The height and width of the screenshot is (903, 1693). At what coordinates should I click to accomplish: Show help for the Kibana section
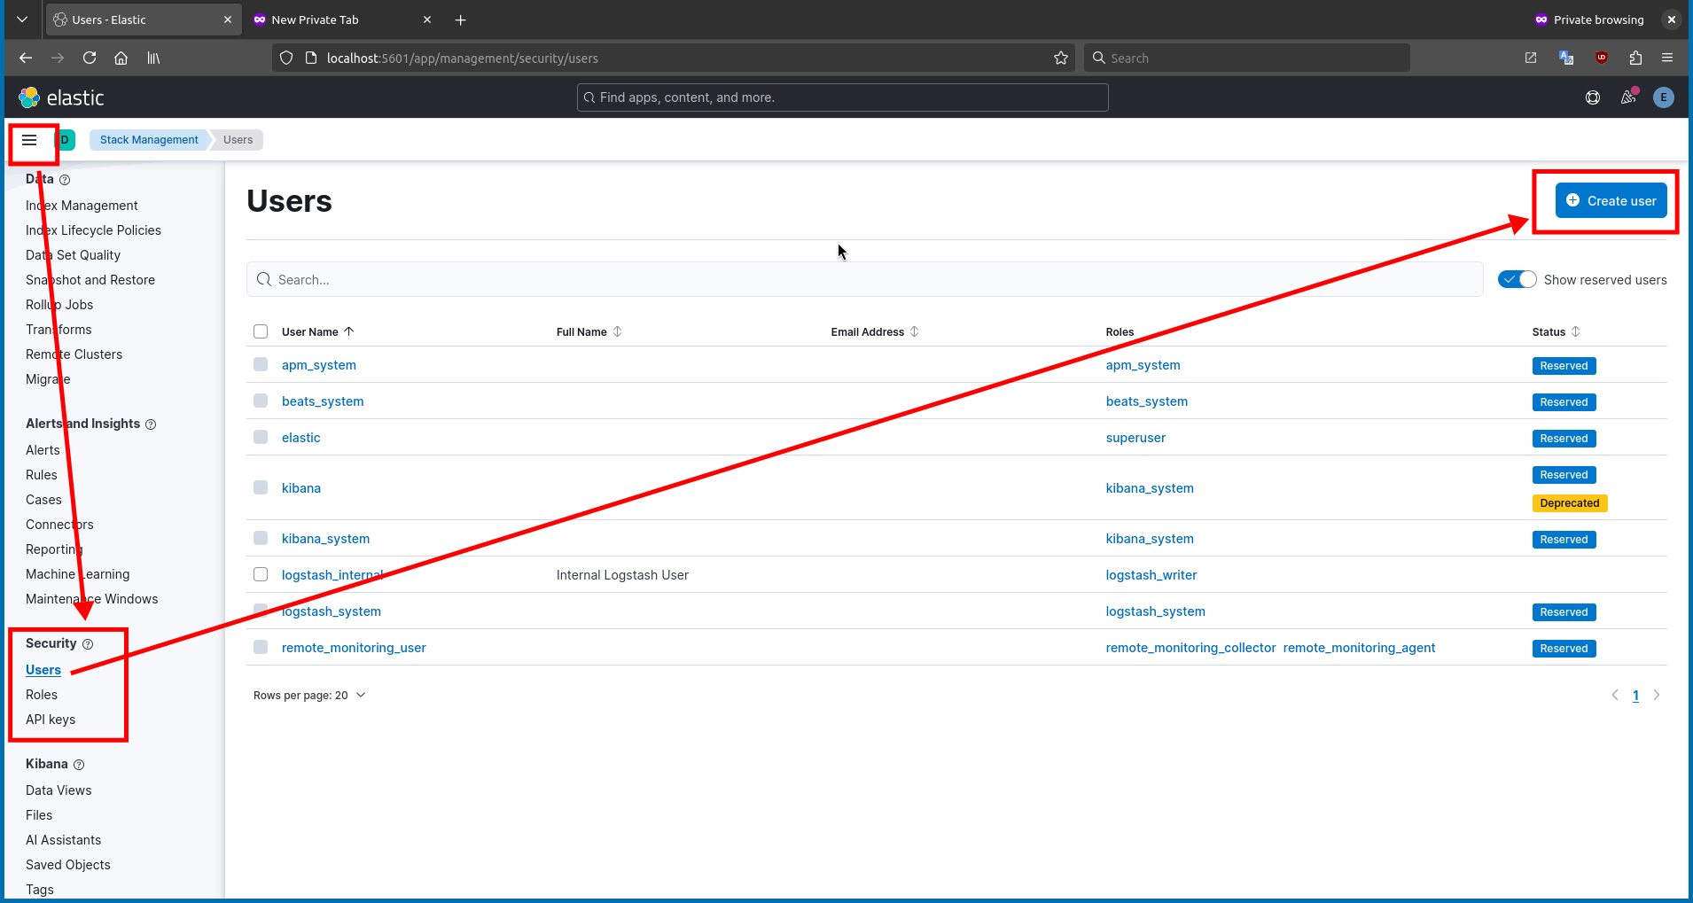[x=79, y=765]
